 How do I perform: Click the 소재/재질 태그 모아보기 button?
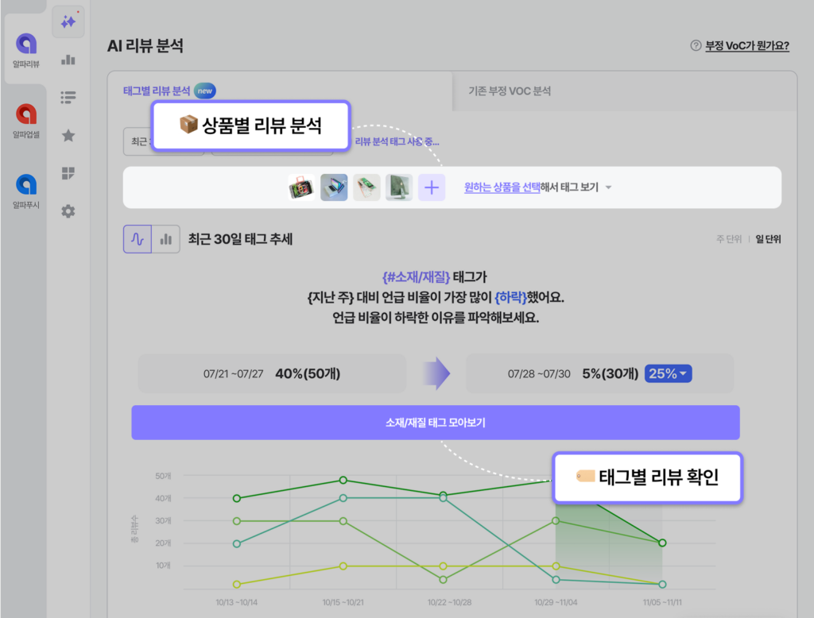[x=436, y=423]
